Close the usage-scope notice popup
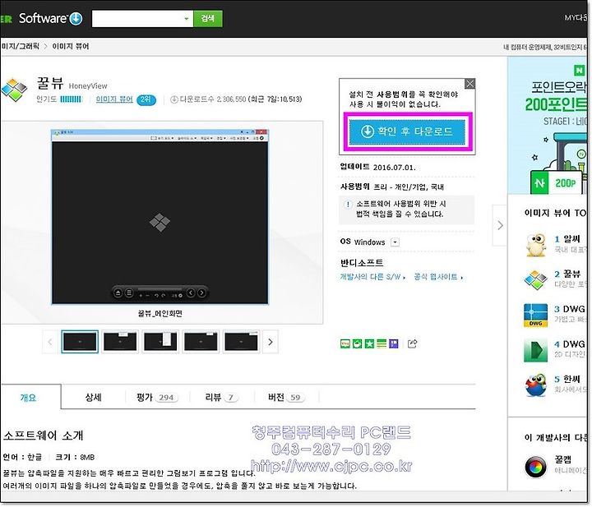This screenshot has width=592, height=507. point(469,84)
